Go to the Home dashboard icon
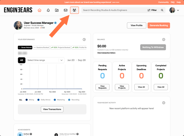 (x=39, y=10)
